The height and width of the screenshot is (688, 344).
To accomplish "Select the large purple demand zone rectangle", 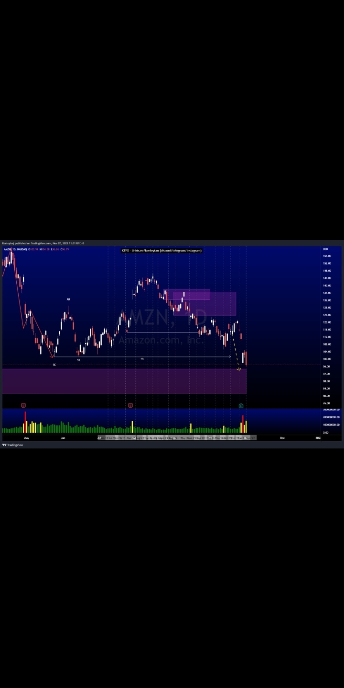I will tap(124, 381).
